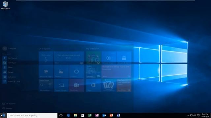Open the Weather tile showing 67°

pyautogui.click(x=46, y=85)
